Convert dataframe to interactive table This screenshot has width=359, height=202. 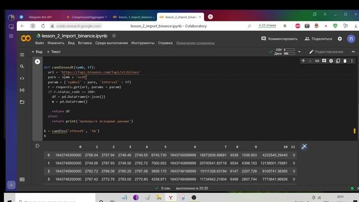coord(304,147)
